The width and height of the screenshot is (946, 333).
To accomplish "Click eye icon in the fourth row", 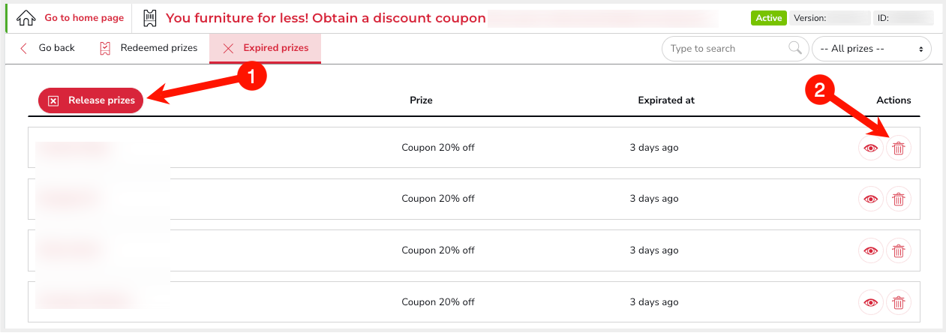I will pos(870,302).
